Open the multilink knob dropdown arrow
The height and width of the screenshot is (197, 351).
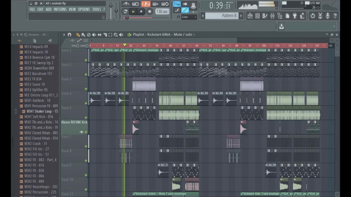coord(193,13)
